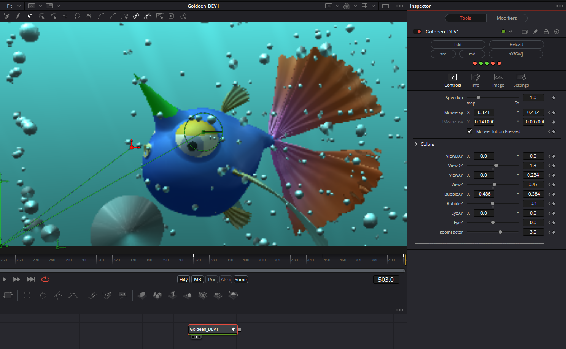The image size is (566, 349).
Task: Open the A buffer view dropdown arrow
Action: [40, 6]
